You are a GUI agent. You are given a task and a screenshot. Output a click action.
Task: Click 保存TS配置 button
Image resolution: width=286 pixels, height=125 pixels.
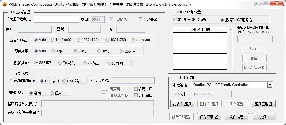tap(209, 117)
